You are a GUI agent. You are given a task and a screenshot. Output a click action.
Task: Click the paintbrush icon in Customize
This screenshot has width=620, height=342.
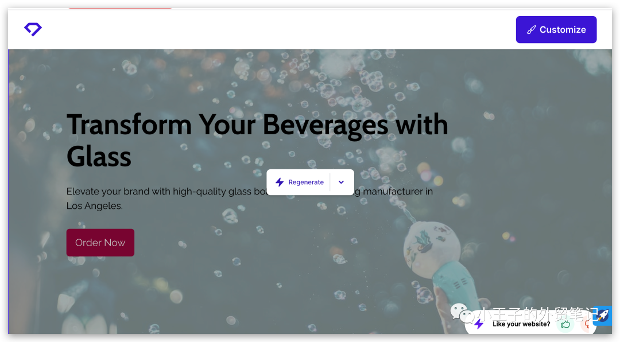(x=532, y=30)
